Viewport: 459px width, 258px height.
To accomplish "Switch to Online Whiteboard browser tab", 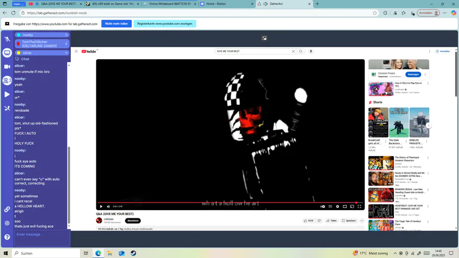I will pyautogui.click(x=170, y=4).
